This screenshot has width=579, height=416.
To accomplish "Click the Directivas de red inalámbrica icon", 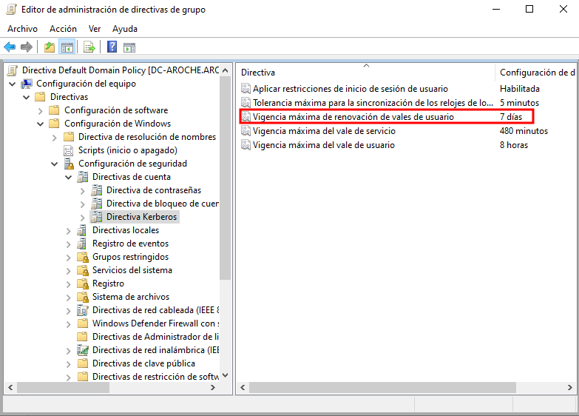I will pyautogui.click(x=83, y=350).
